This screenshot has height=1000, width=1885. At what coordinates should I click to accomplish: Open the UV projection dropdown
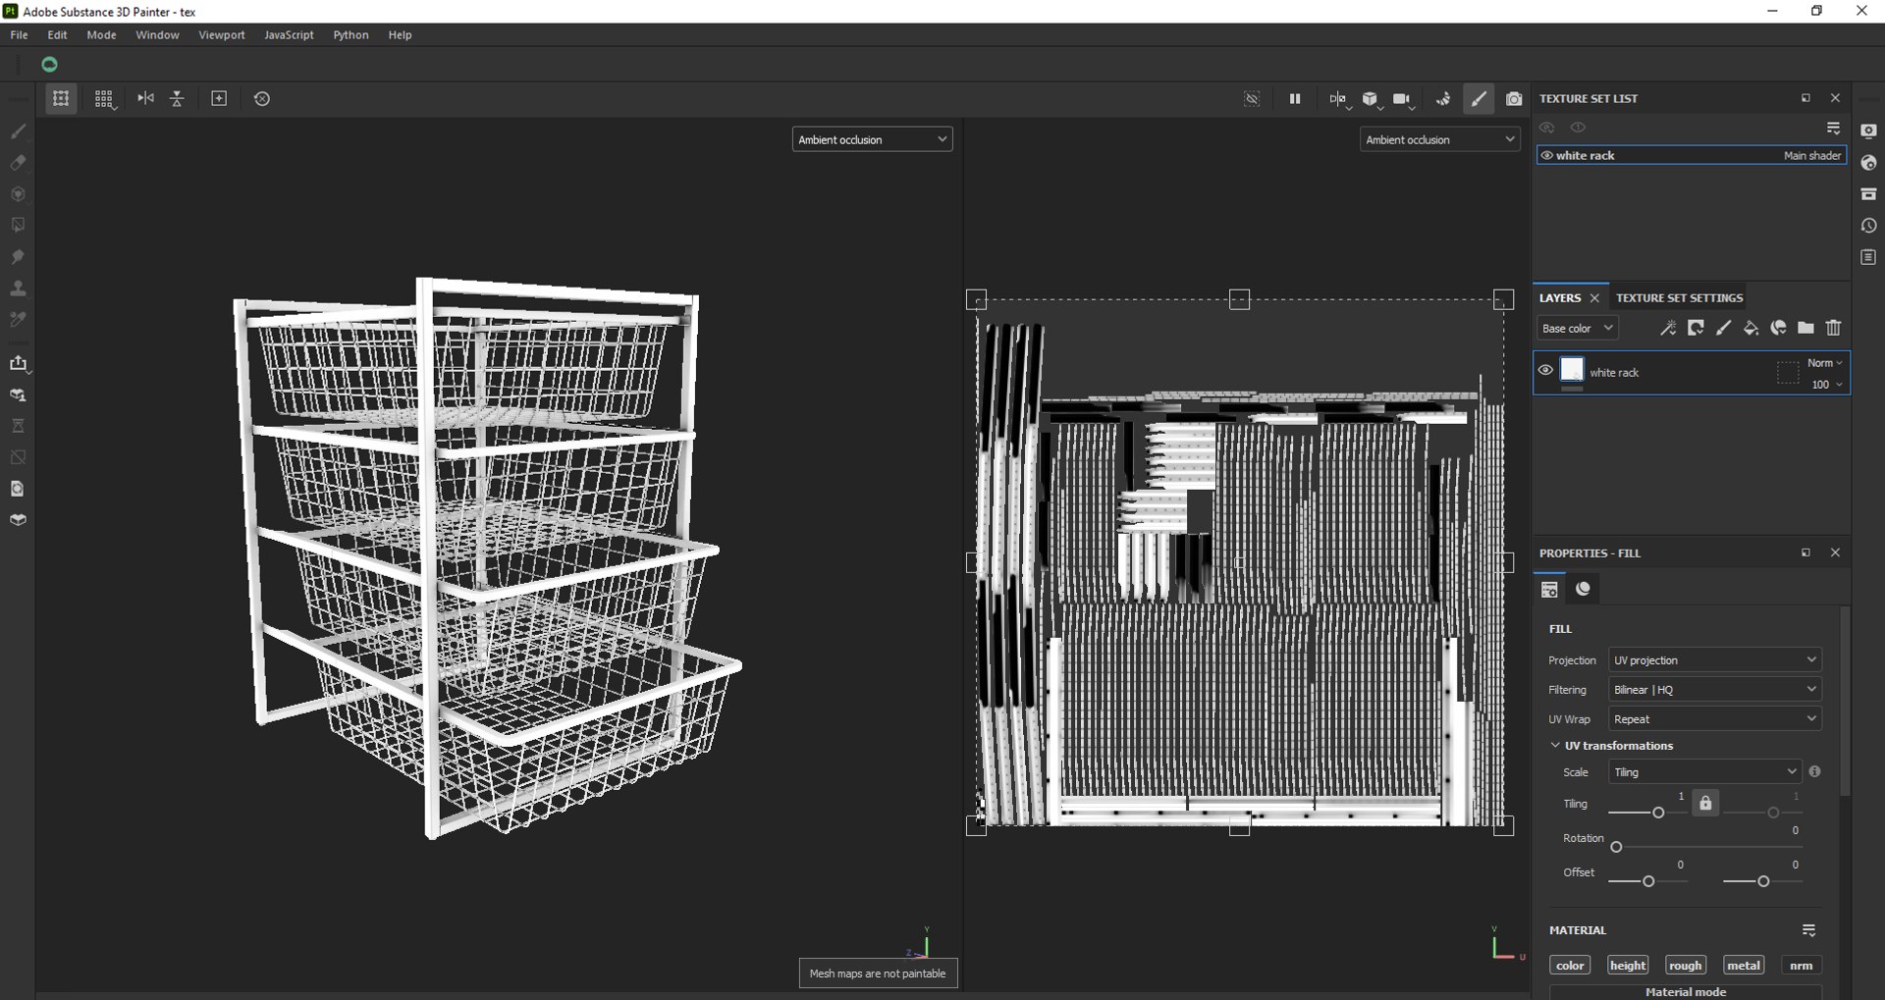pyautogui.click(x=1714, y=659)
